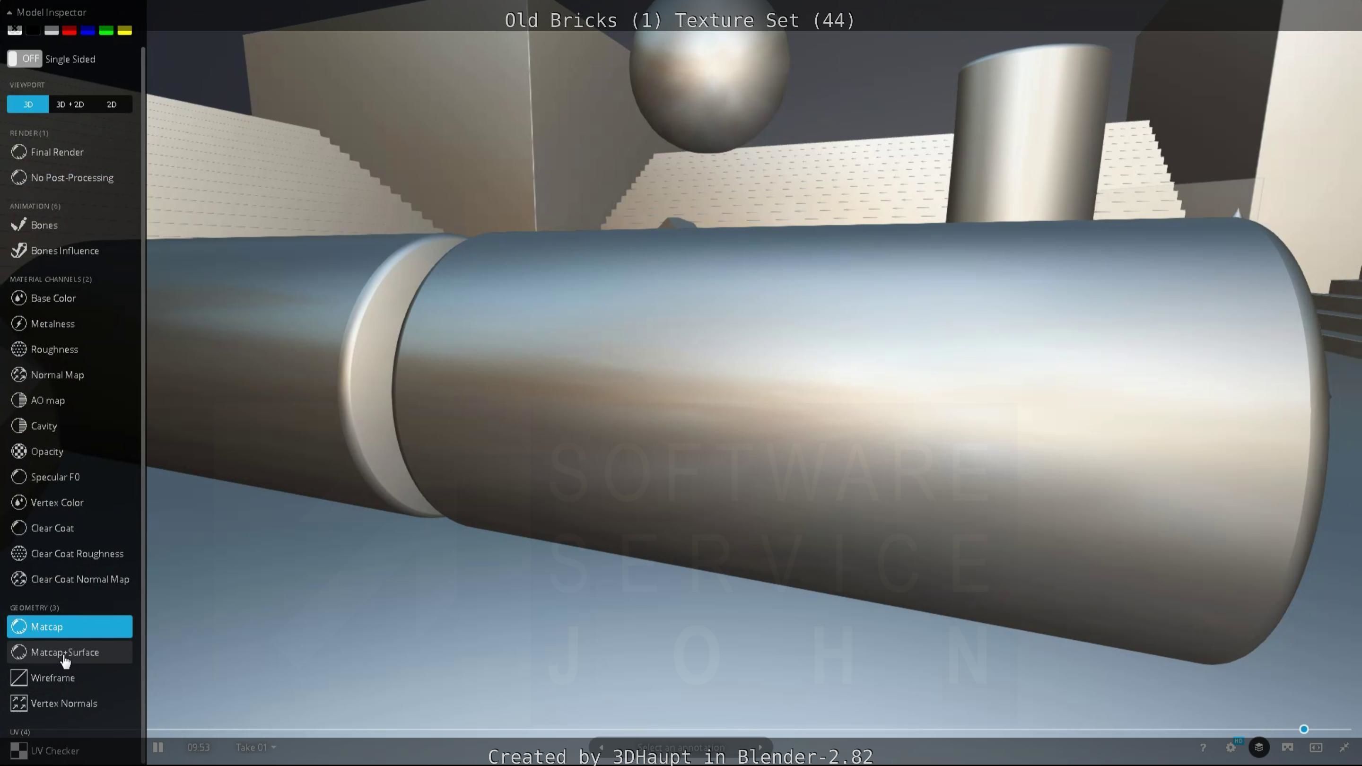Switch viewport to 3D + 2D mode
The image size is (1362, 766).
point(70,104)
